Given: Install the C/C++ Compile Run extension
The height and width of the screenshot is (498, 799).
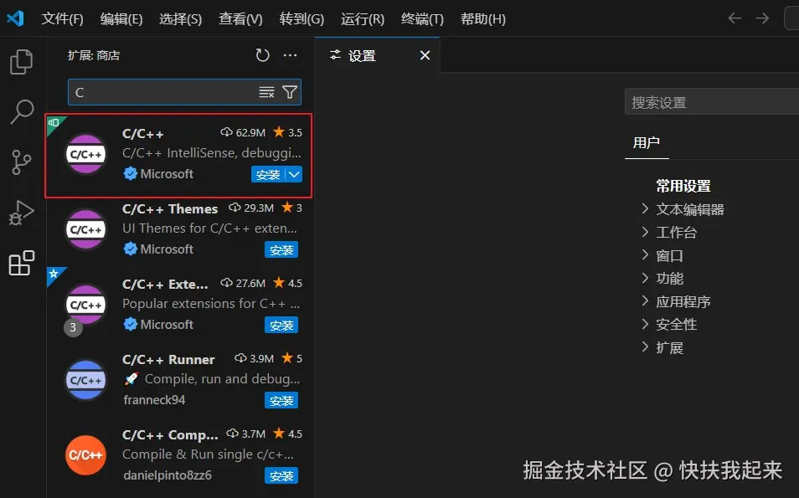Looking at the screenshot, I should click(281, 475).
